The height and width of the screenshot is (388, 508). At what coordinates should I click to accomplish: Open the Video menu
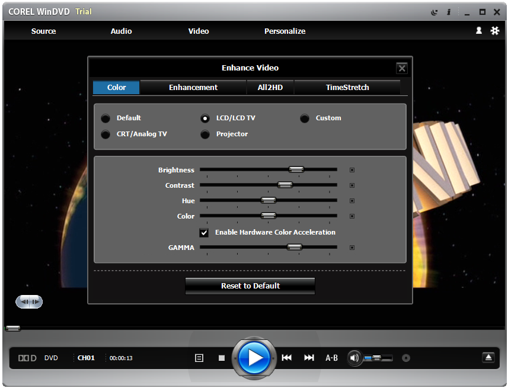199,31
